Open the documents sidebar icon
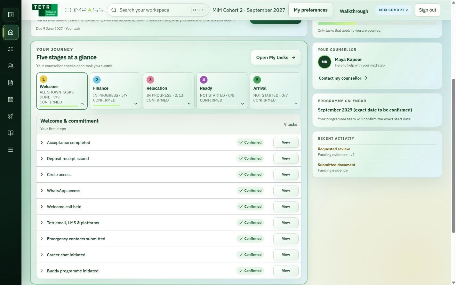The image size is (456, 285). [x=11, y=83]
